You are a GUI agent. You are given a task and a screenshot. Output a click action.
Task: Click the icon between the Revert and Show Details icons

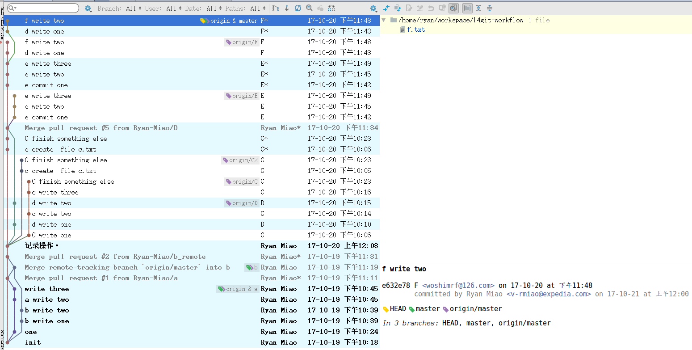(x=442, y=8)
